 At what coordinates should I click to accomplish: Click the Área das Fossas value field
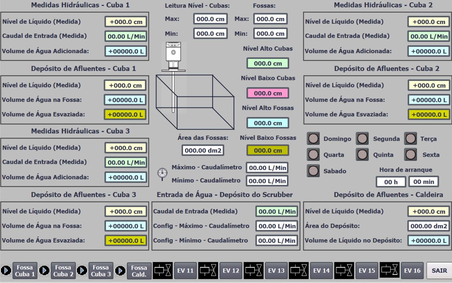tap(203, 150)
